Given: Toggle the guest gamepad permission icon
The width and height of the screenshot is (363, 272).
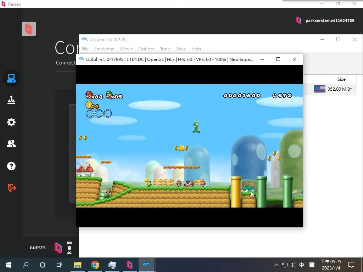Looking at the screenshot, I should [x=69, y=253].
